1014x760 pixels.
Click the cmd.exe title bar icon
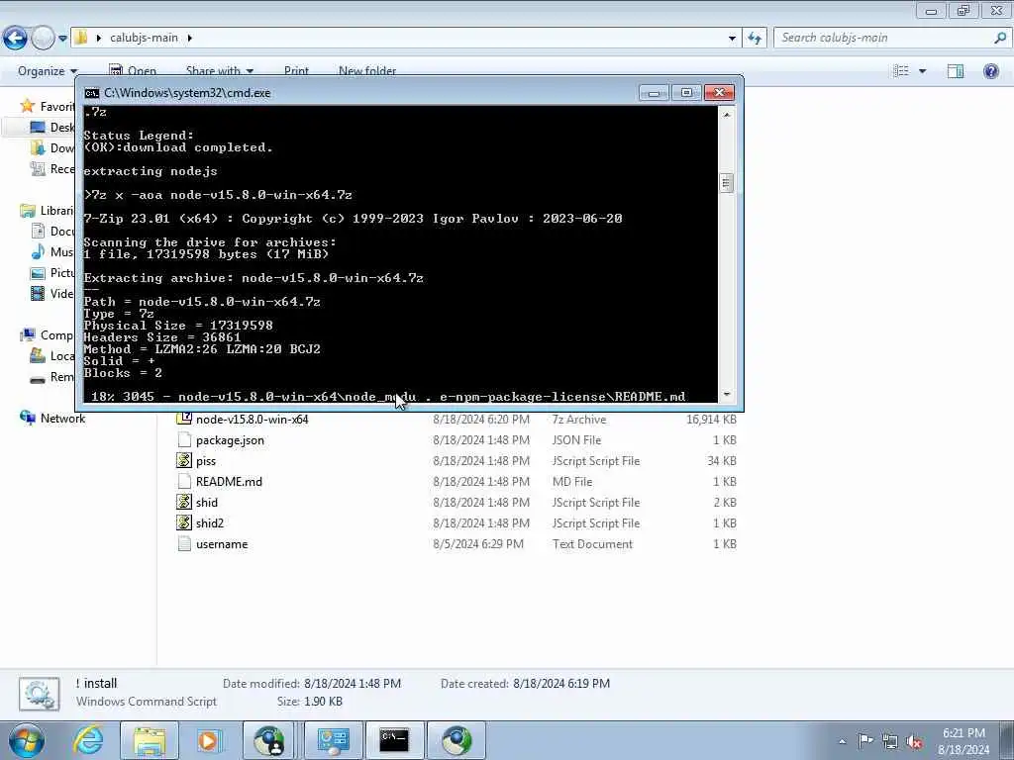click(92, 93)
